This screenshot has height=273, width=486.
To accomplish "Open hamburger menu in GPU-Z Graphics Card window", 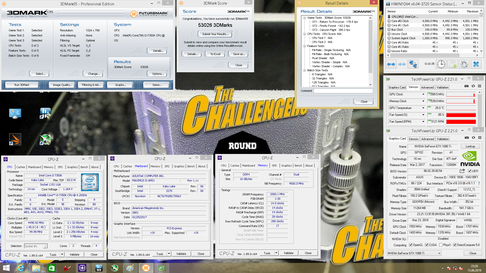I will pyautogui.click(x=480, y=138).
